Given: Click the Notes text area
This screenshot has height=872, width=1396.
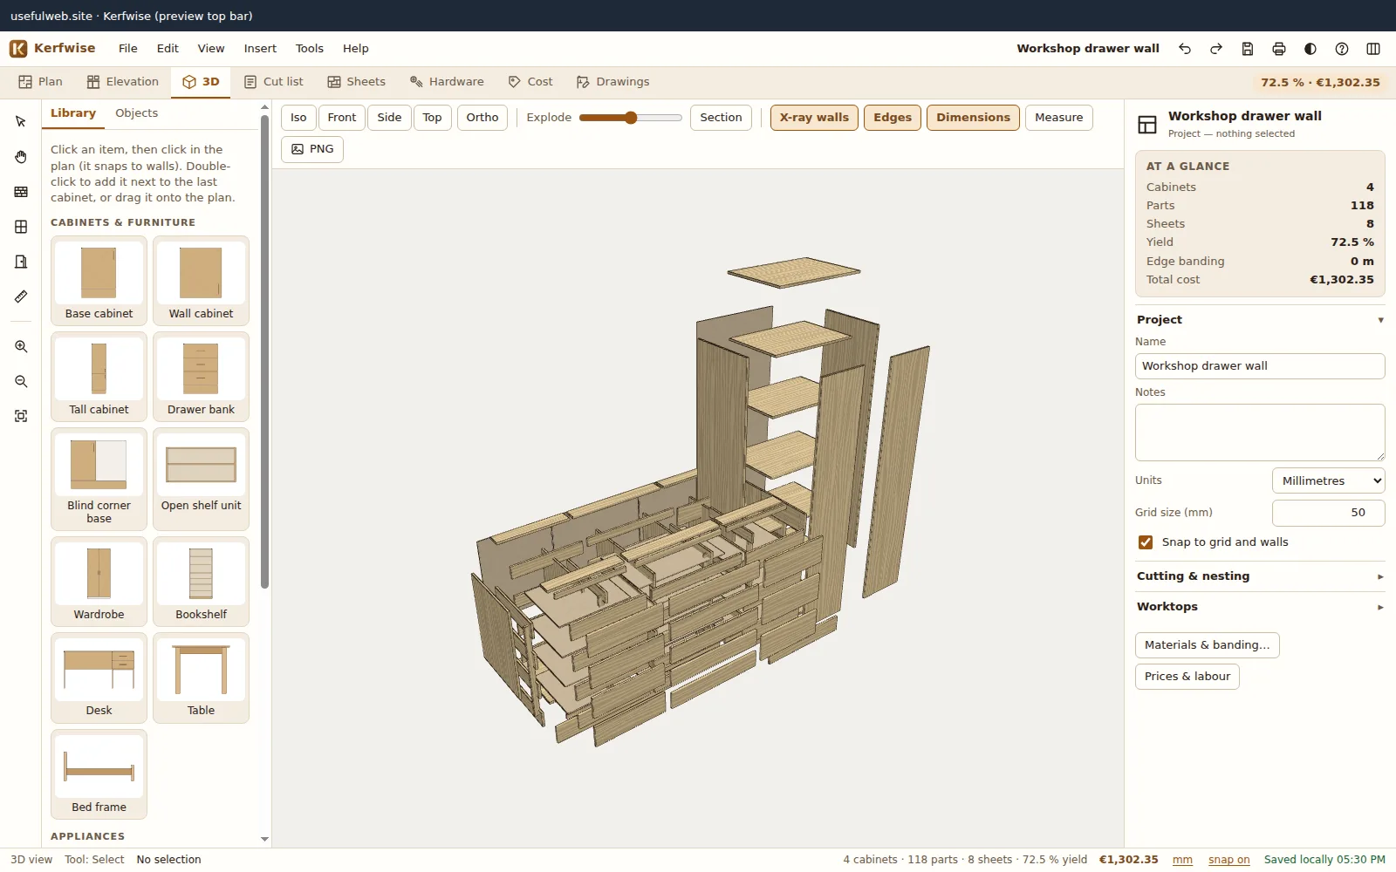Looking at the screenshot, I should (1260, 433).
